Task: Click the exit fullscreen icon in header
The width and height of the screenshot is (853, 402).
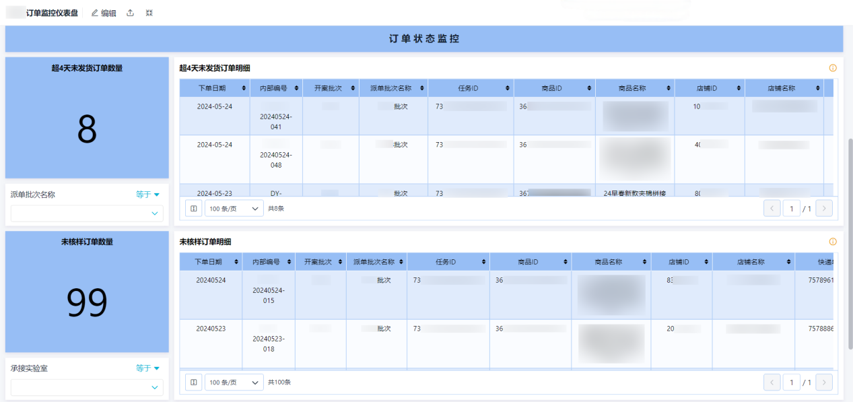Action: [x=149, y=13]
